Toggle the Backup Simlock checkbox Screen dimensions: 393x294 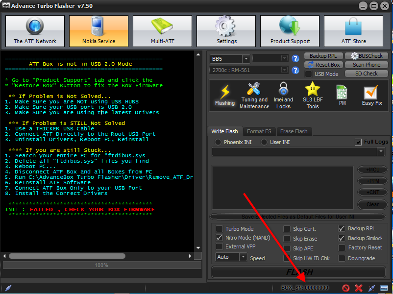click(x=342, y=238)
